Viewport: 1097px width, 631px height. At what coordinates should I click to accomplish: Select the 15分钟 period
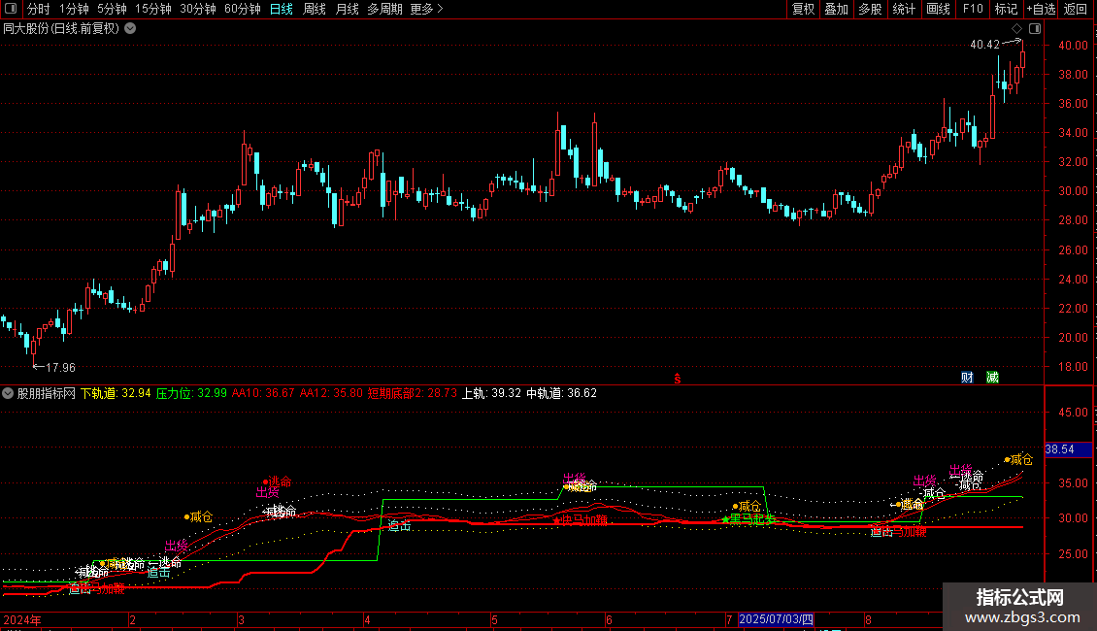(153, 9)
